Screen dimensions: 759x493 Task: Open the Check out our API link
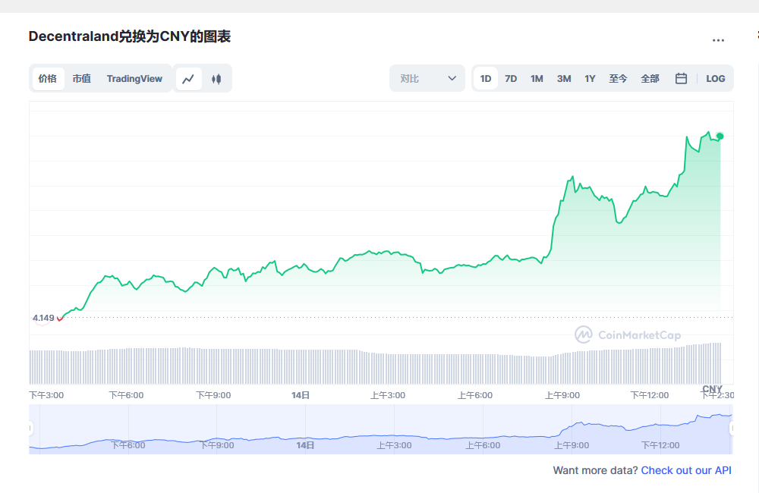click(x=686, y=470)
